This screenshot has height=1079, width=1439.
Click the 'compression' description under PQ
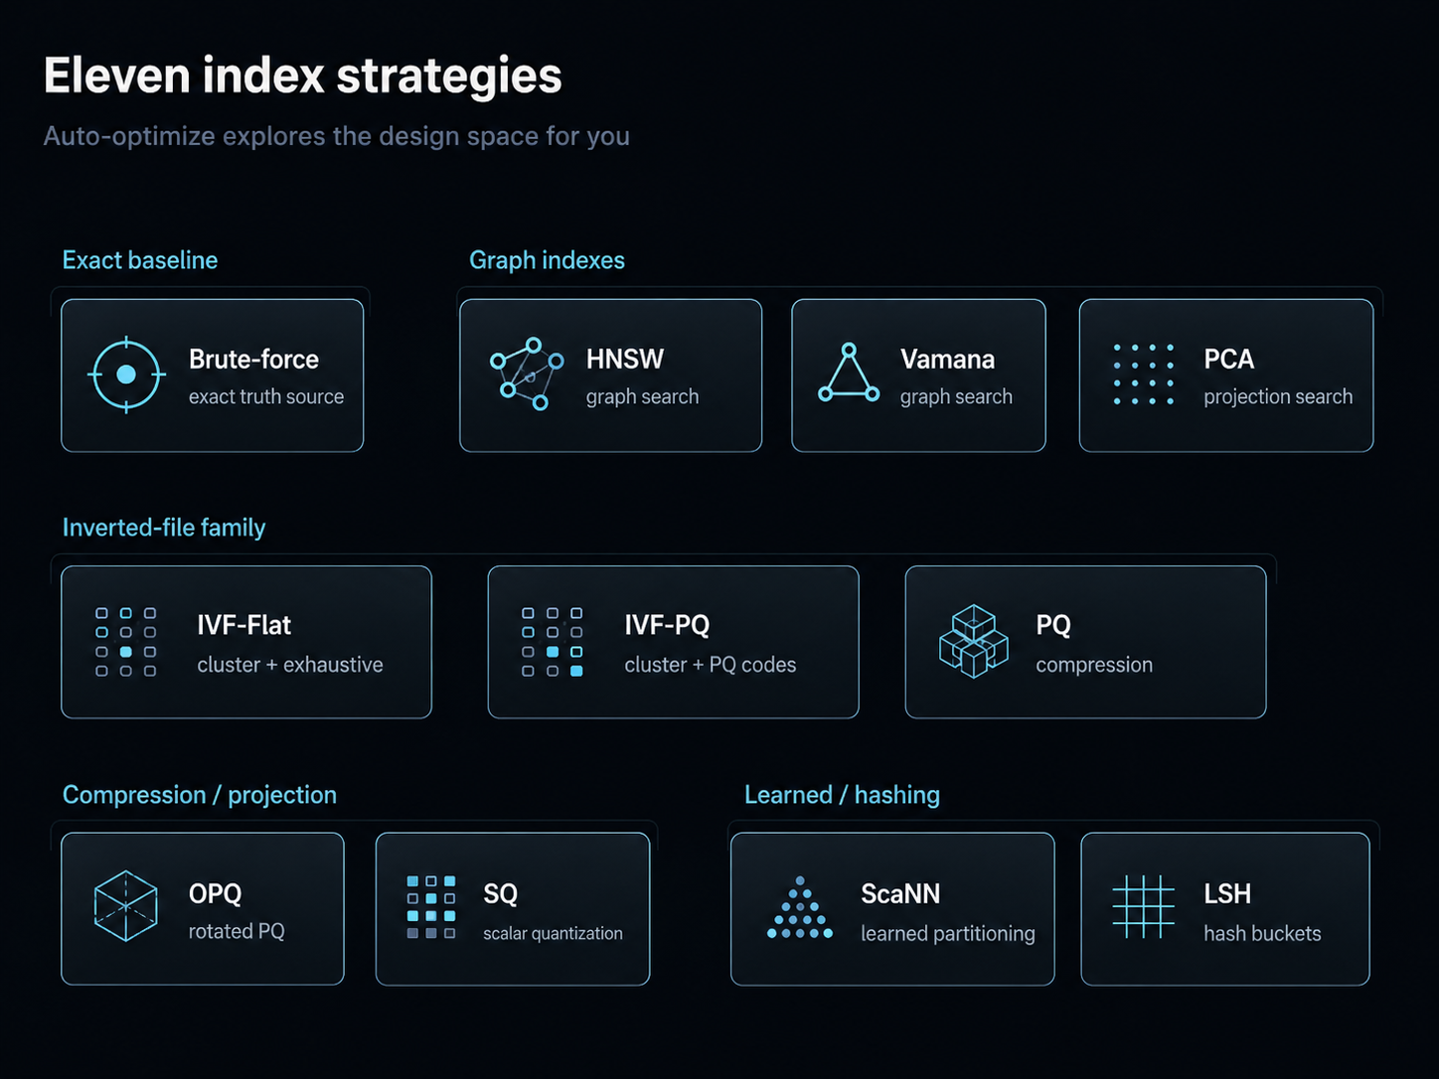point(1094,665)
